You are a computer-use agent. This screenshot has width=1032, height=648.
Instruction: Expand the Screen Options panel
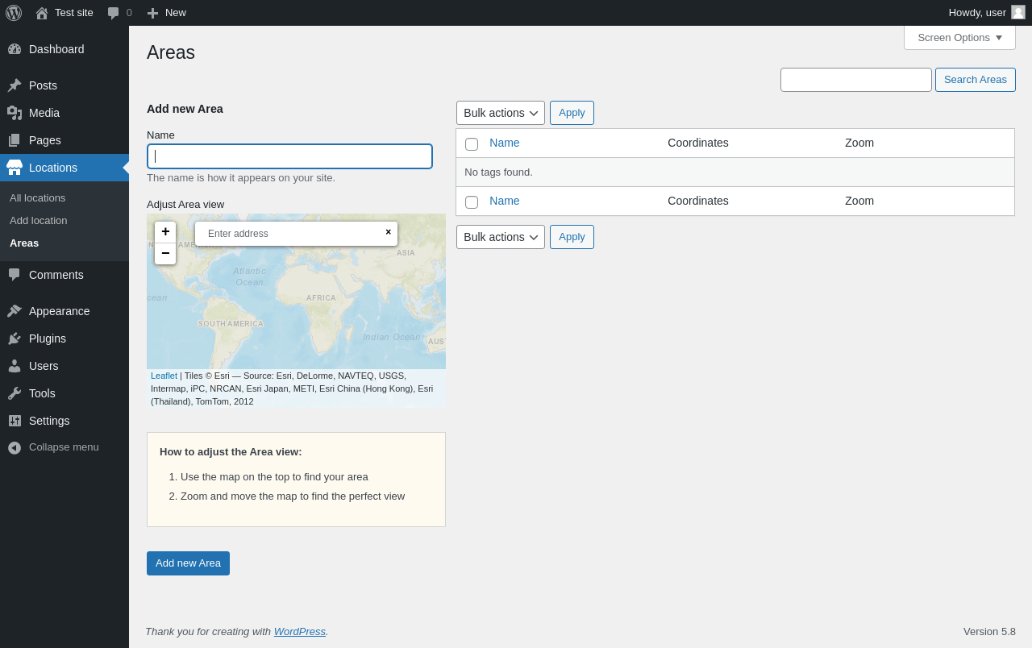pos(959,37)
